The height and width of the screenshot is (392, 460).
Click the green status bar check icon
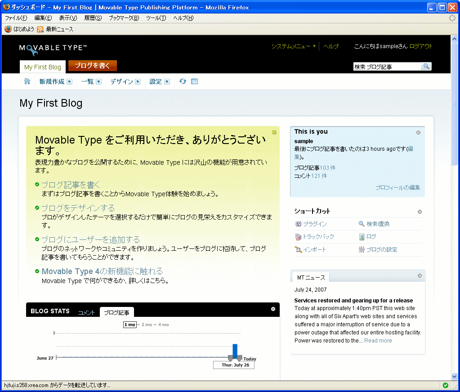click(x=445, y=385)
